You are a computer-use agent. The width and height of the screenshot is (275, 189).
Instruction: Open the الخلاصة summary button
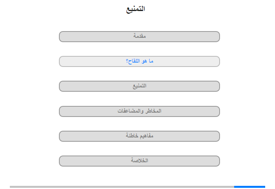(x=139, y=161)
